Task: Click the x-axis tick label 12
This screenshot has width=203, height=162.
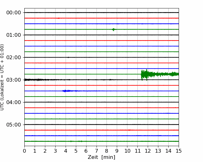Action: [148, 151]
